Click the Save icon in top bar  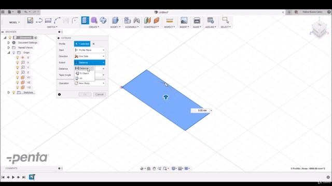coord(19,12)
